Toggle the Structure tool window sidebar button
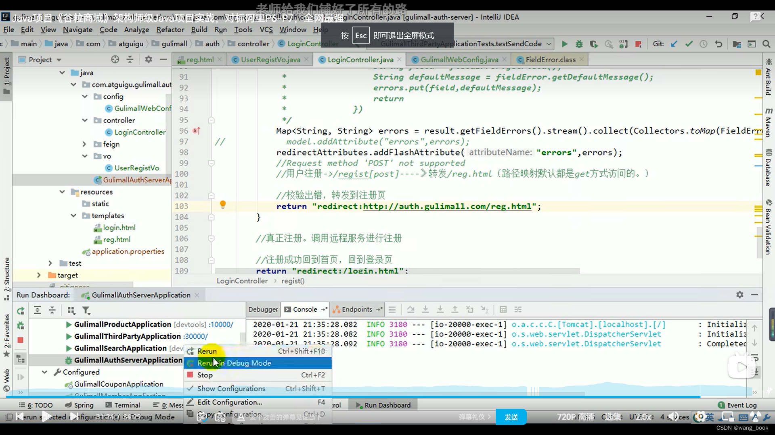 (x=6, y=279)
